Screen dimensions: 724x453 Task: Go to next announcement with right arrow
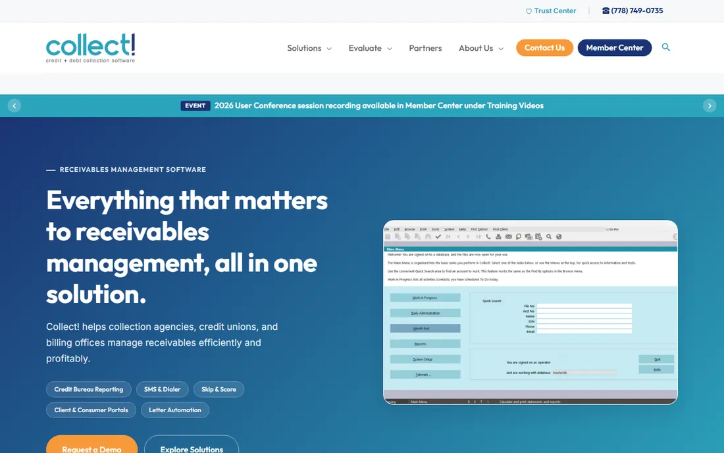710,106
